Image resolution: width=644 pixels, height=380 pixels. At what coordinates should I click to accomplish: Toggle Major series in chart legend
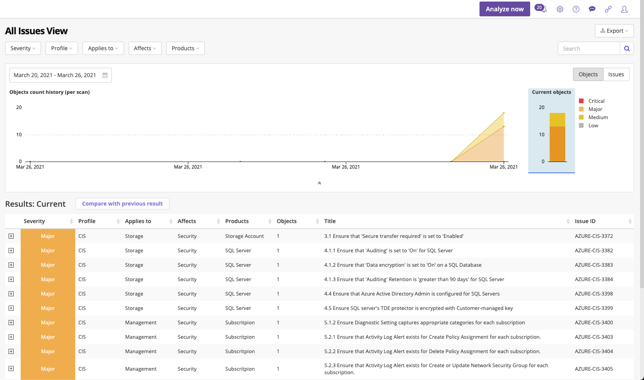pyautogui.click(x=591, y=109)
